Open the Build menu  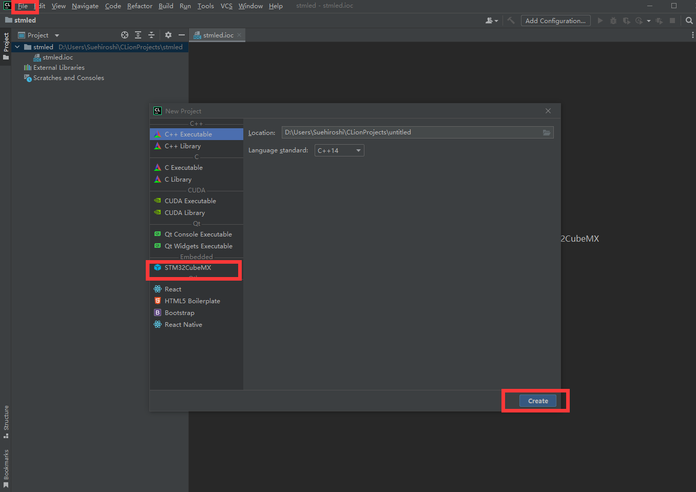[166, 6]
